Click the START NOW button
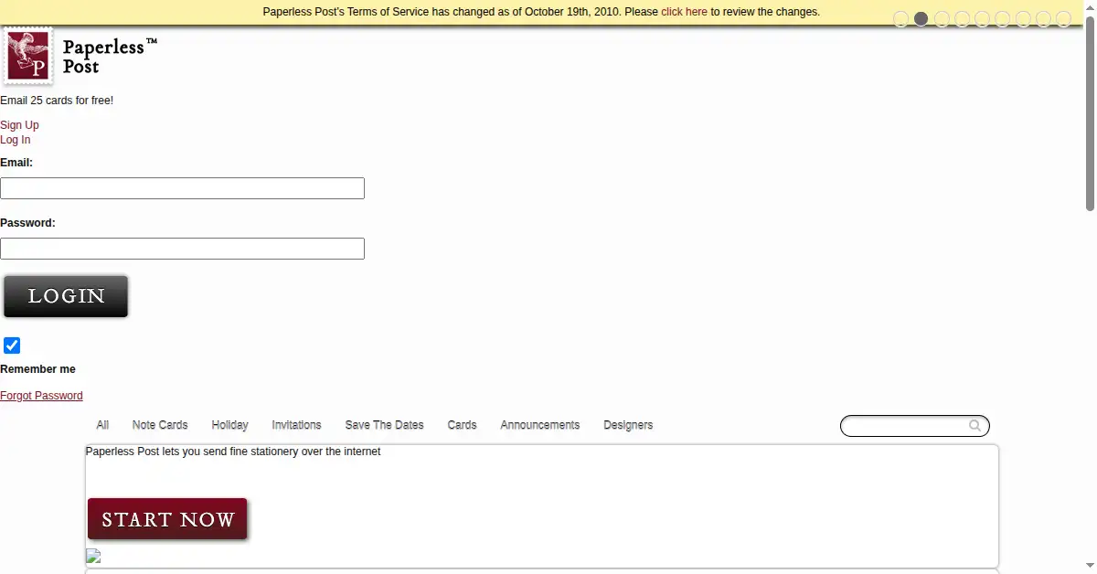 point(167,519)
